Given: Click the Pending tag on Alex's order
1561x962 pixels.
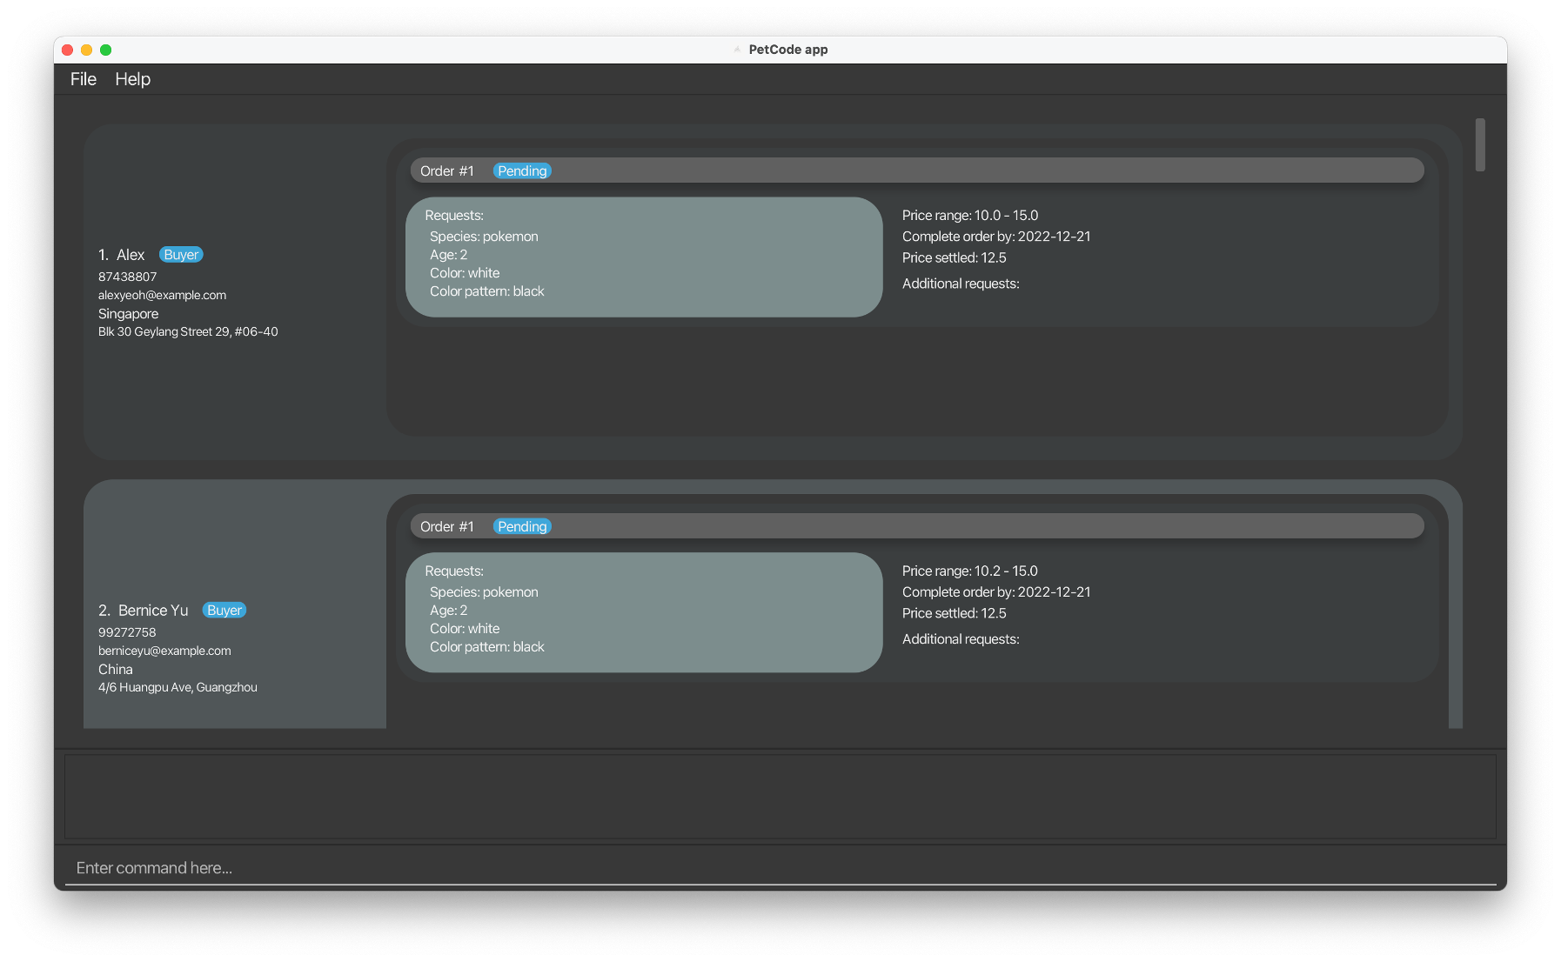Looking at the screenshot, I should [522, 171].
